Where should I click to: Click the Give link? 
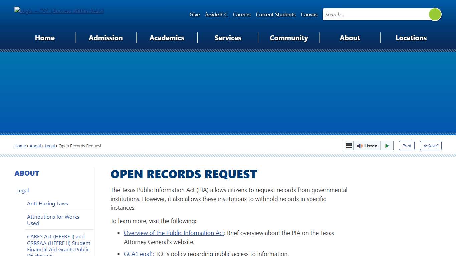coord(195,14)
